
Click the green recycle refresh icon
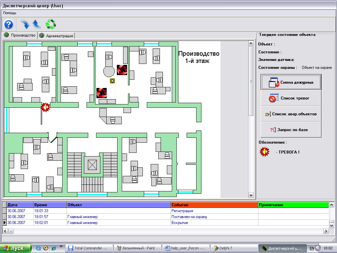pos(51,24)
